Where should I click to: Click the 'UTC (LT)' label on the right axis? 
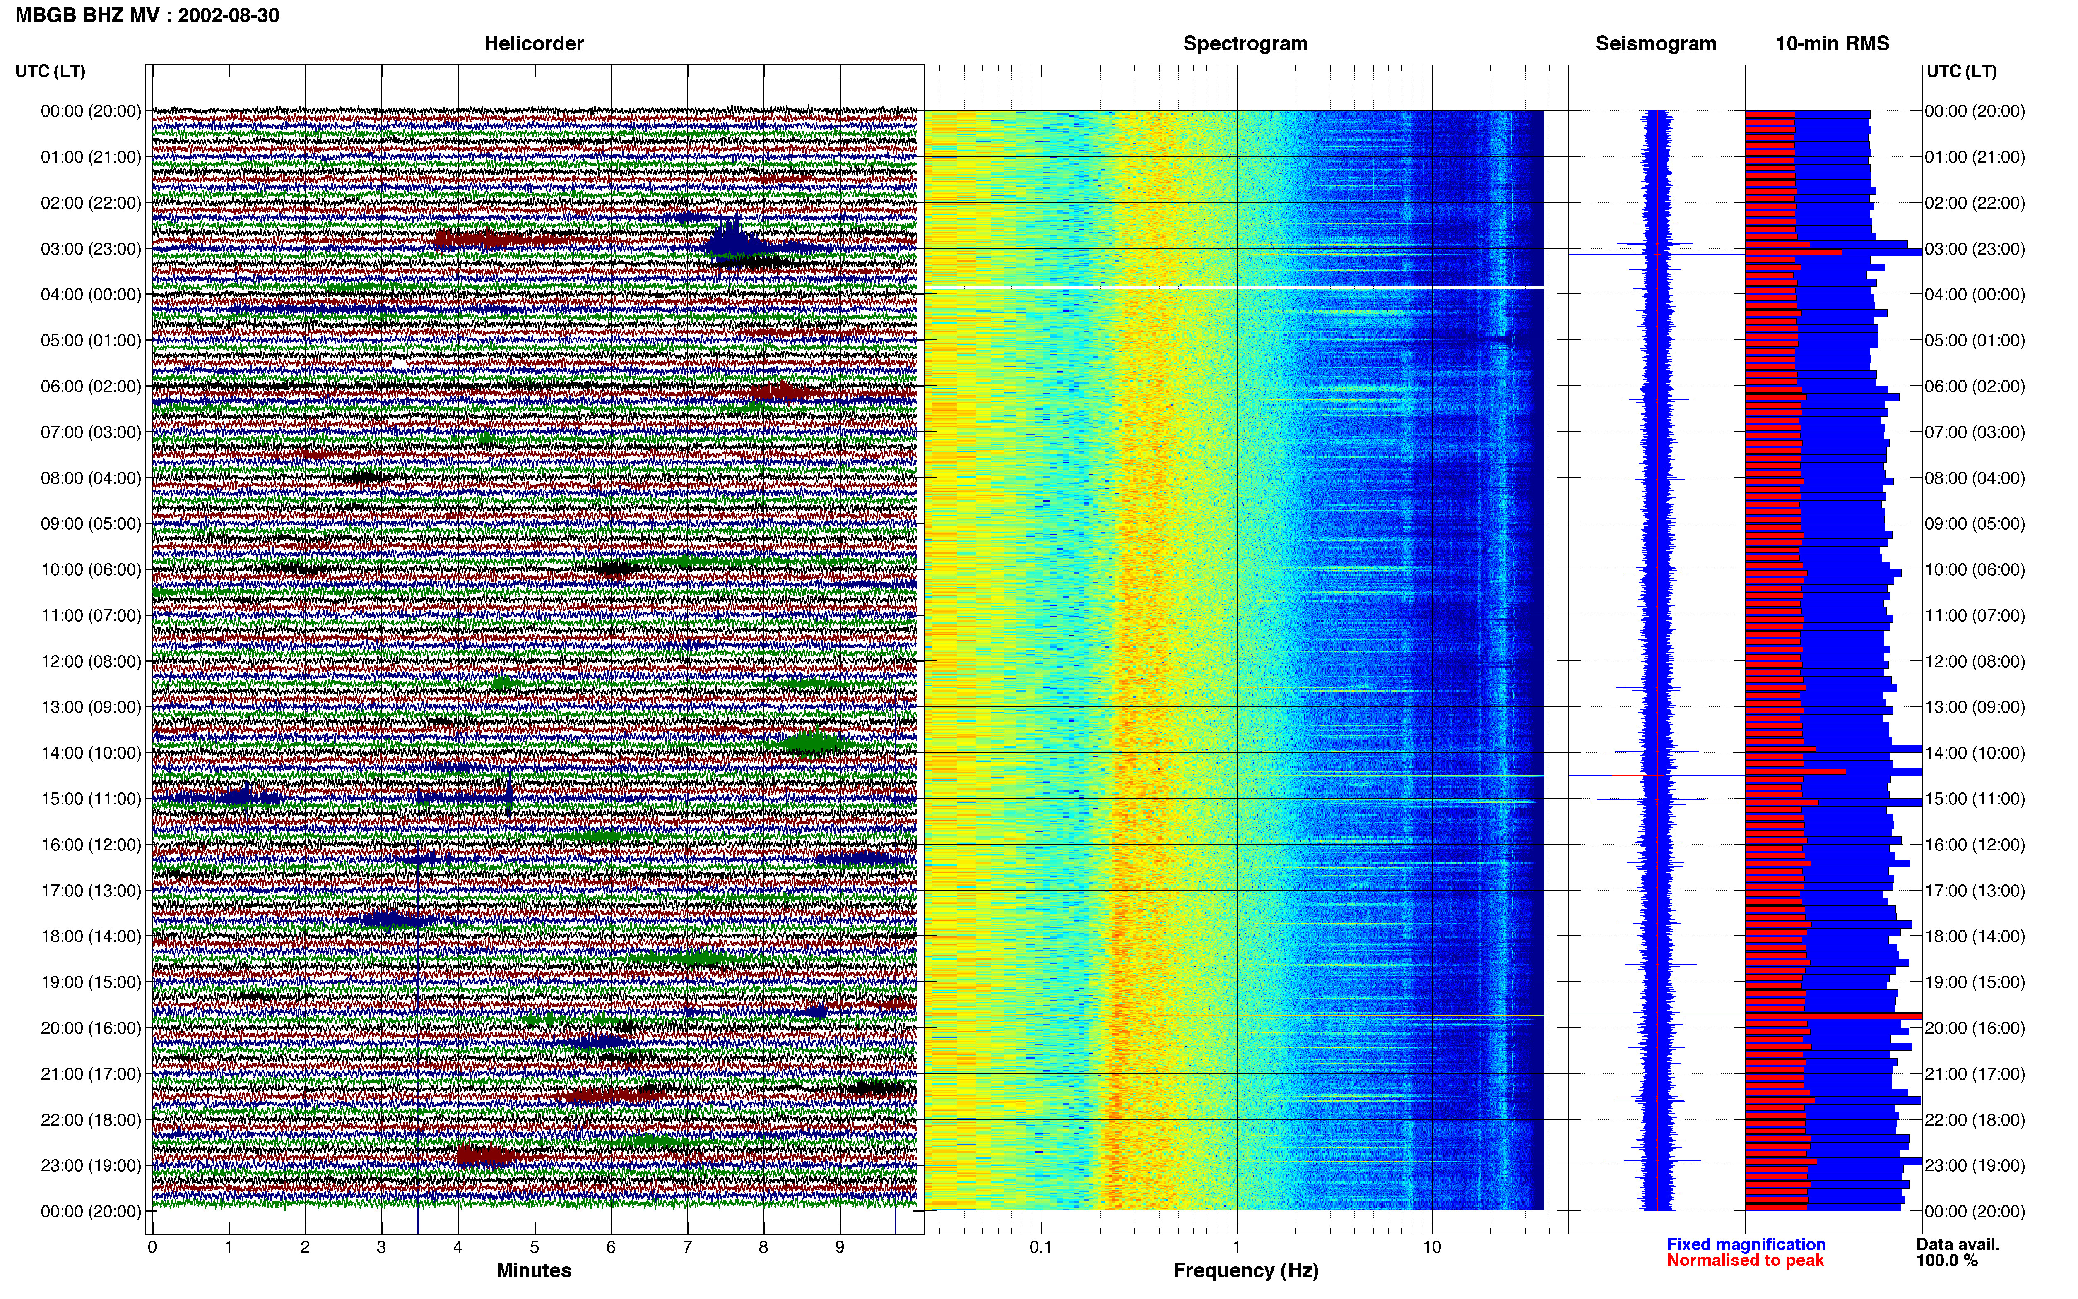(1961, 71)
